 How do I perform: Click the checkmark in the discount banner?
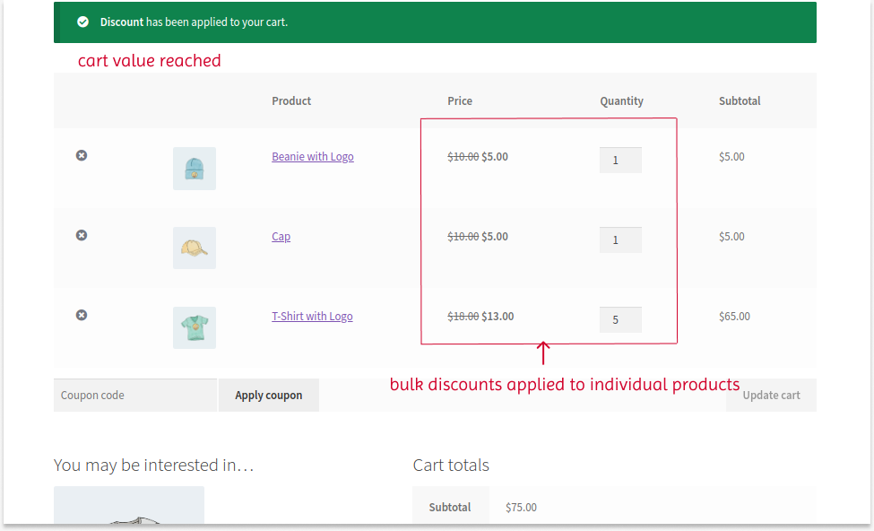point(83,22)
